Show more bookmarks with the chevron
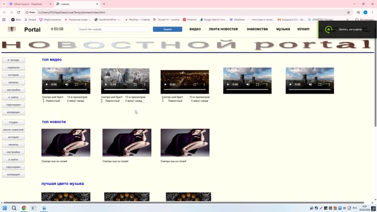Screen dimensions: 377x212 [348, 19]
